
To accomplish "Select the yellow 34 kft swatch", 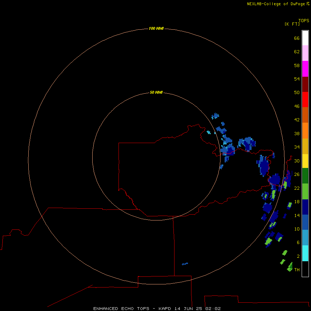I will click(x=305, y=161).
